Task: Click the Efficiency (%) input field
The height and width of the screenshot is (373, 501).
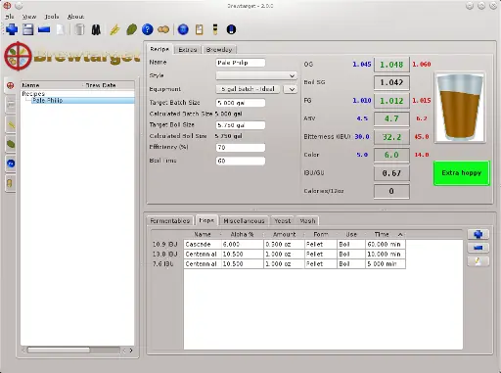Action: point(241,148)
